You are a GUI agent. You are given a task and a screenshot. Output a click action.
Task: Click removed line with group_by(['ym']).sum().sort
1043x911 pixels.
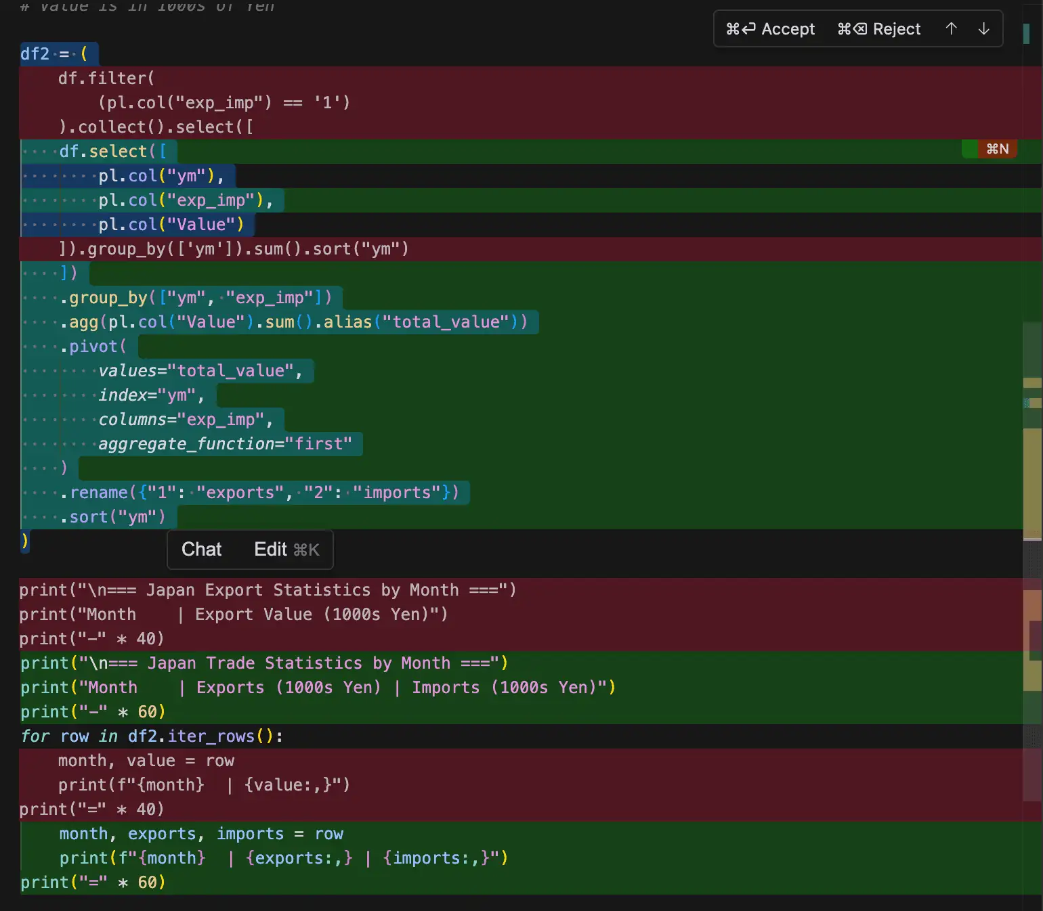point(234,249)
